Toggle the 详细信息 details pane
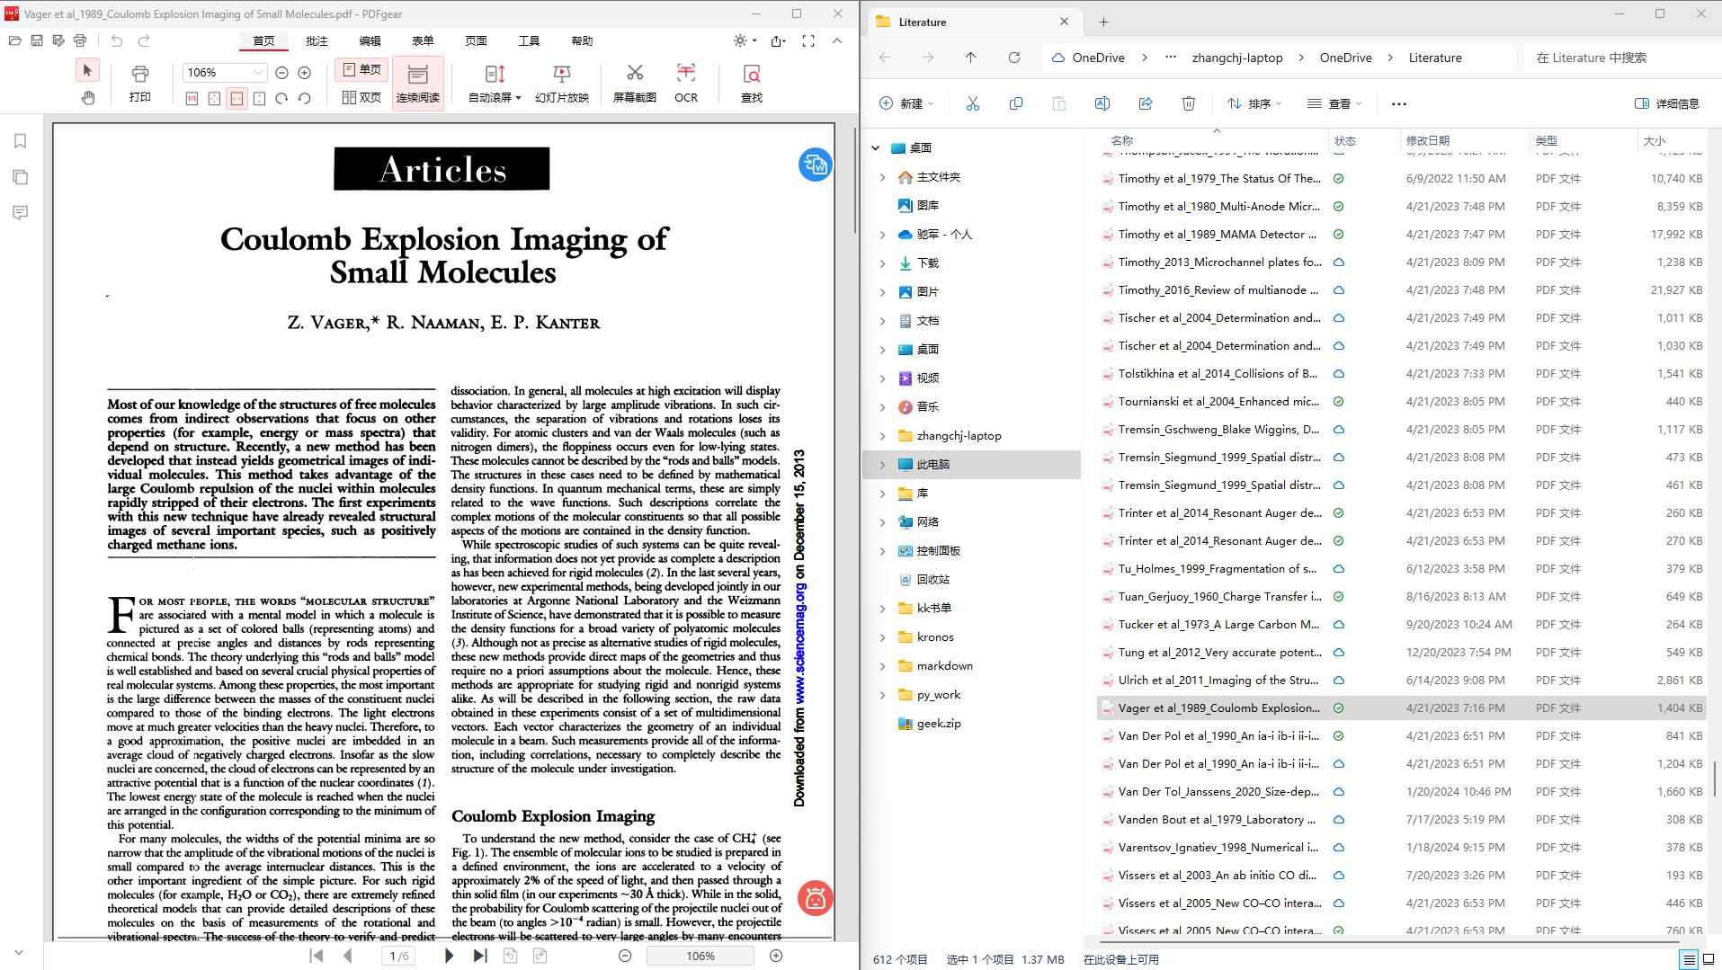The width and height of the screenshot is (1722, 970). coord(1666,103)
